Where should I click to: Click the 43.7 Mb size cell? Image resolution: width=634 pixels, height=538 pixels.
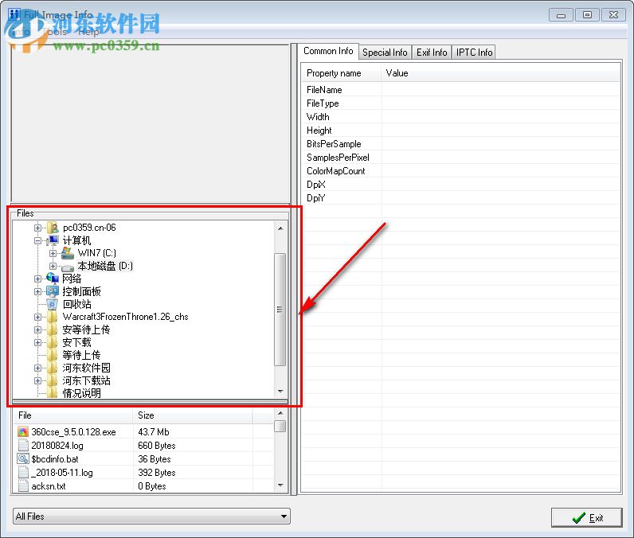pyautogui.click(x=154, y=432)
